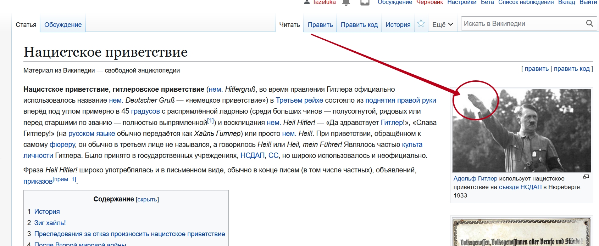Open Настройки in the user bar
Image resolution: width=599 pixels, height=246 pixels.
pyautogui.click(x=462, y=2)
